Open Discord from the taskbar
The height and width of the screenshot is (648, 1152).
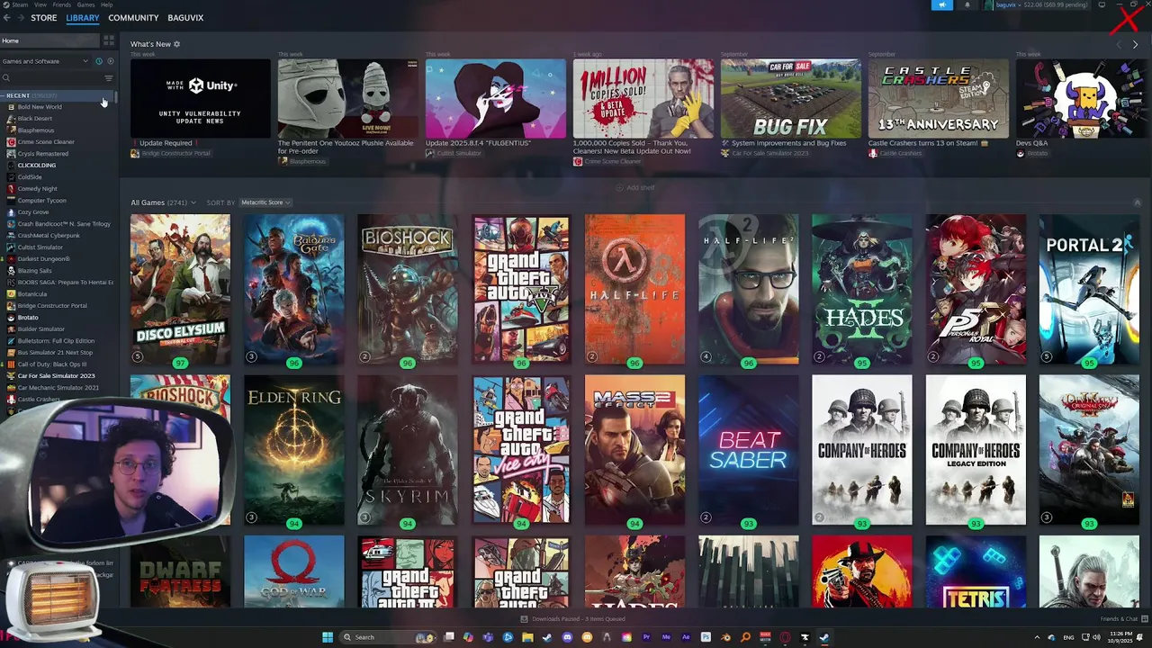567,637
